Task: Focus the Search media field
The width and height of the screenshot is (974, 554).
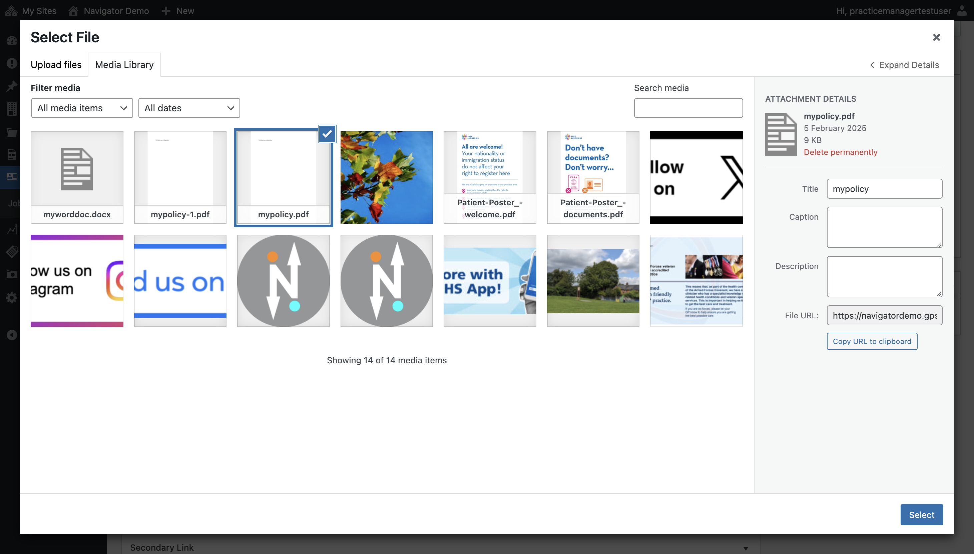Action: pyautogui.click(x=688, y=108)
